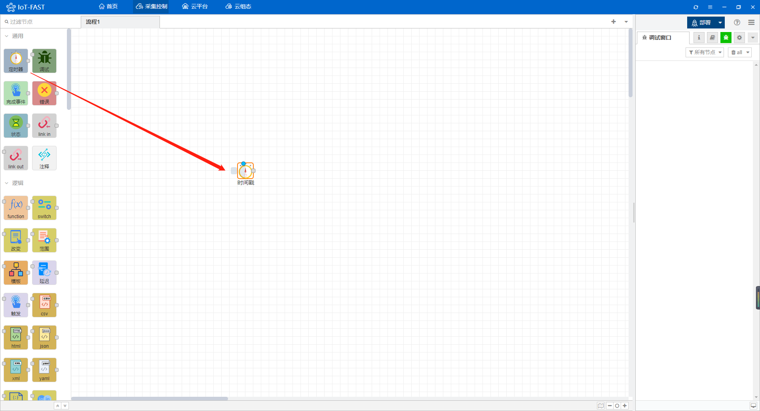Open the flow tab list dropdown arrow
Image resolution: width=760 pixels, height=411 pixels.
tap(626, 22)
